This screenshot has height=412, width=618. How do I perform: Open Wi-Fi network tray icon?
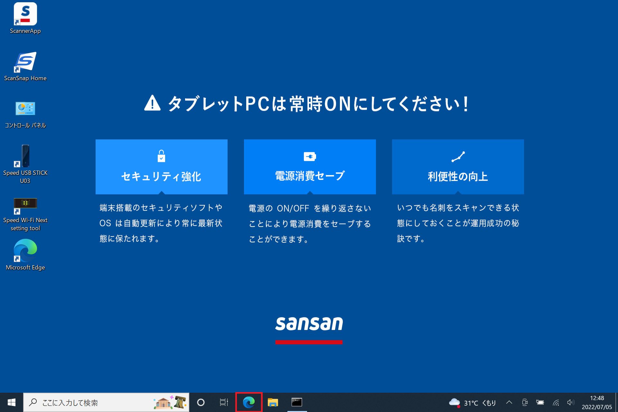coord(556,402)
